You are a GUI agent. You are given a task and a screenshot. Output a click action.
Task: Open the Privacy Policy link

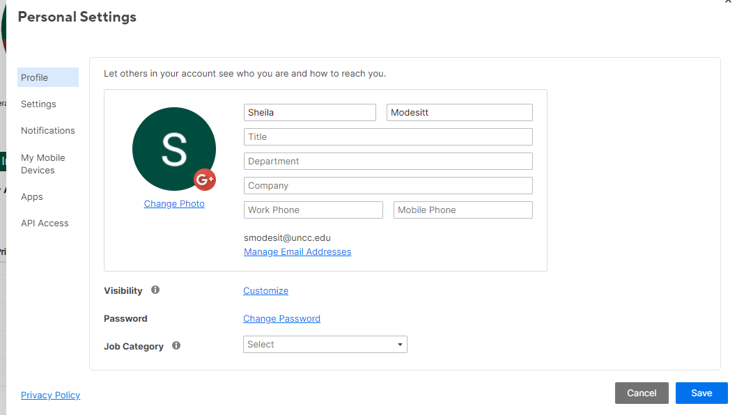click(x=50, y=396)
